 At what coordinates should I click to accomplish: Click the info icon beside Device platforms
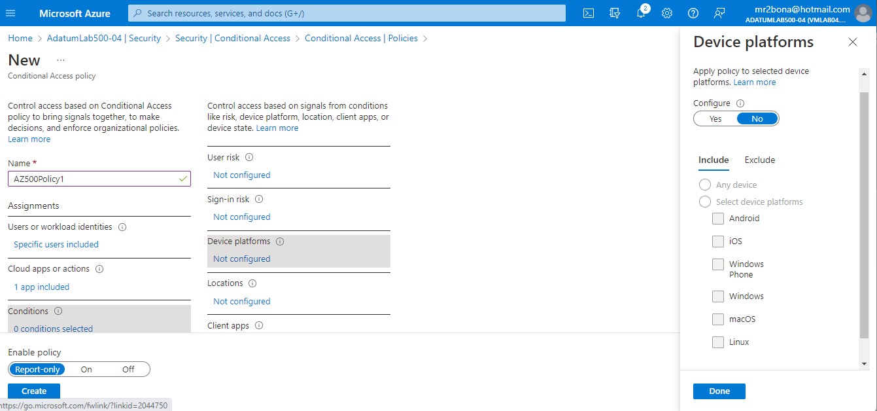pos(280,241)
